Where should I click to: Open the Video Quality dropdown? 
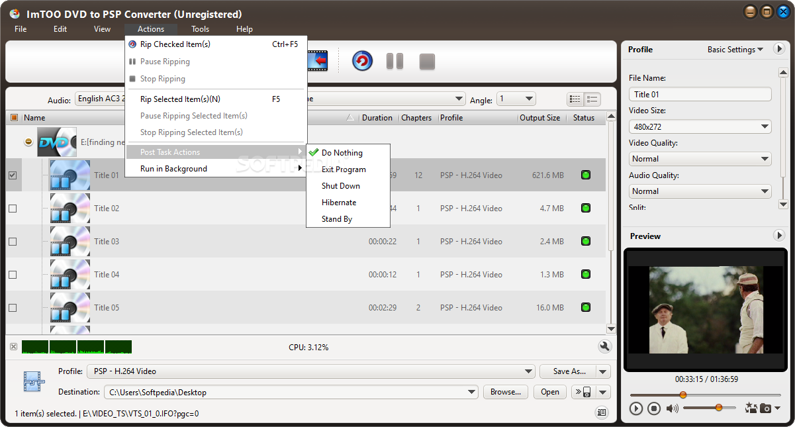point(700,159)
